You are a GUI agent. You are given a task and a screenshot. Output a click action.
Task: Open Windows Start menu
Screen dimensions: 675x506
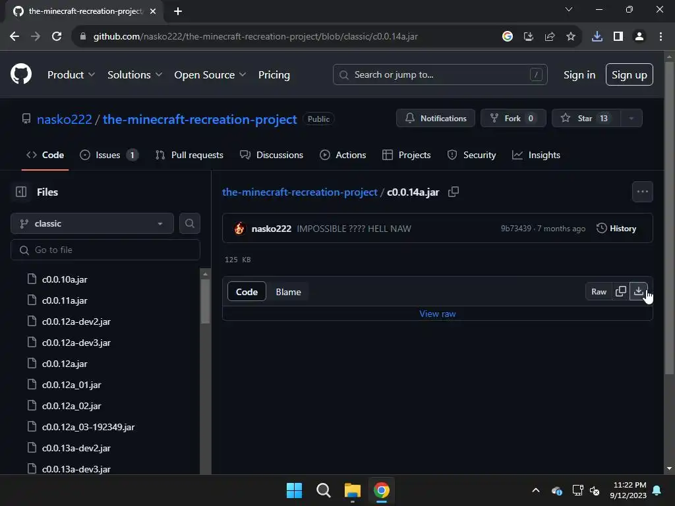click(x=295, y=490)
